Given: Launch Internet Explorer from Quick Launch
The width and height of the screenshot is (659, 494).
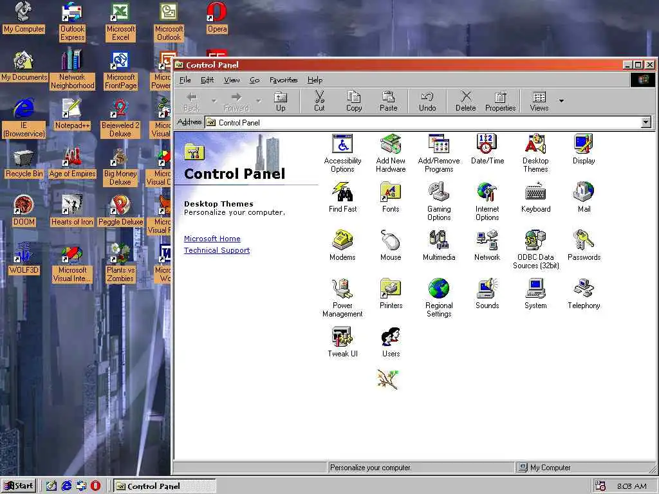Looking at the screenshot, I should point(66,486).
